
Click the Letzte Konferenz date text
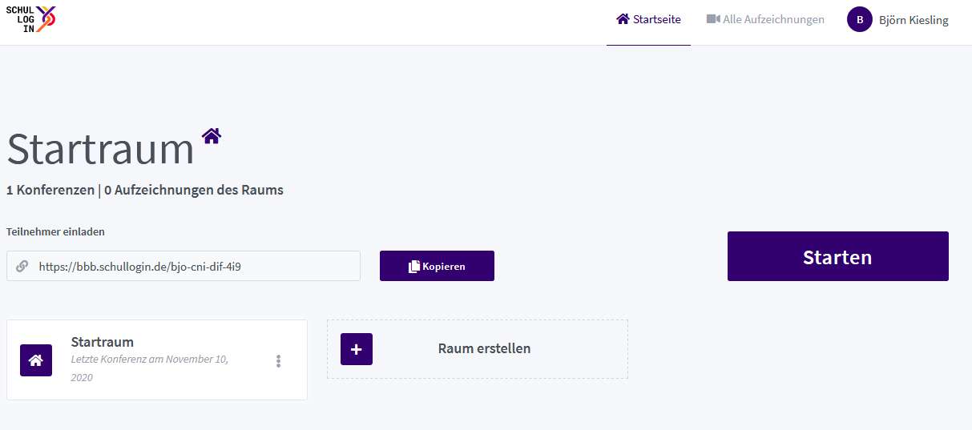point(150,368)
